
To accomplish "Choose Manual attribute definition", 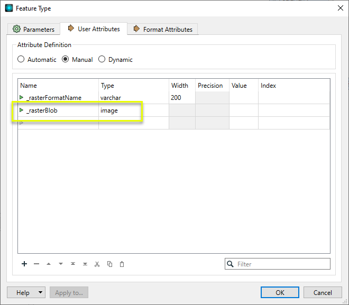I will (x=66, y=60).
